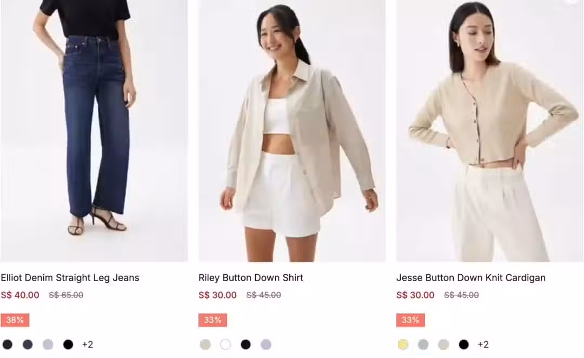Show +2 additional colors for Jesse cardigan
Screen dimensions: 584x358
click(x=483, y=344)
